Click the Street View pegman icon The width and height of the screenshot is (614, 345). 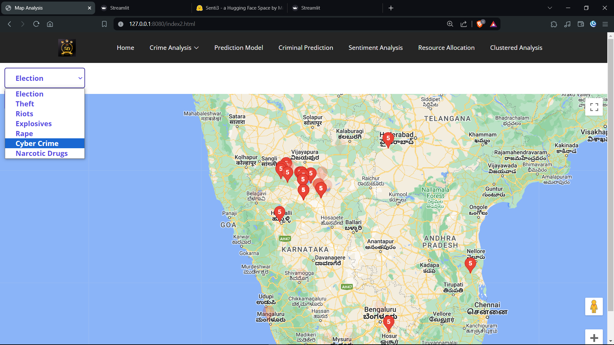point(594,306)
